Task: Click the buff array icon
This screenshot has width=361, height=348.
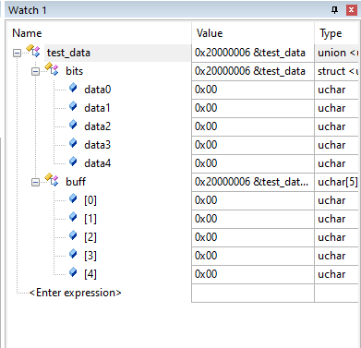Action: point(52,180)
